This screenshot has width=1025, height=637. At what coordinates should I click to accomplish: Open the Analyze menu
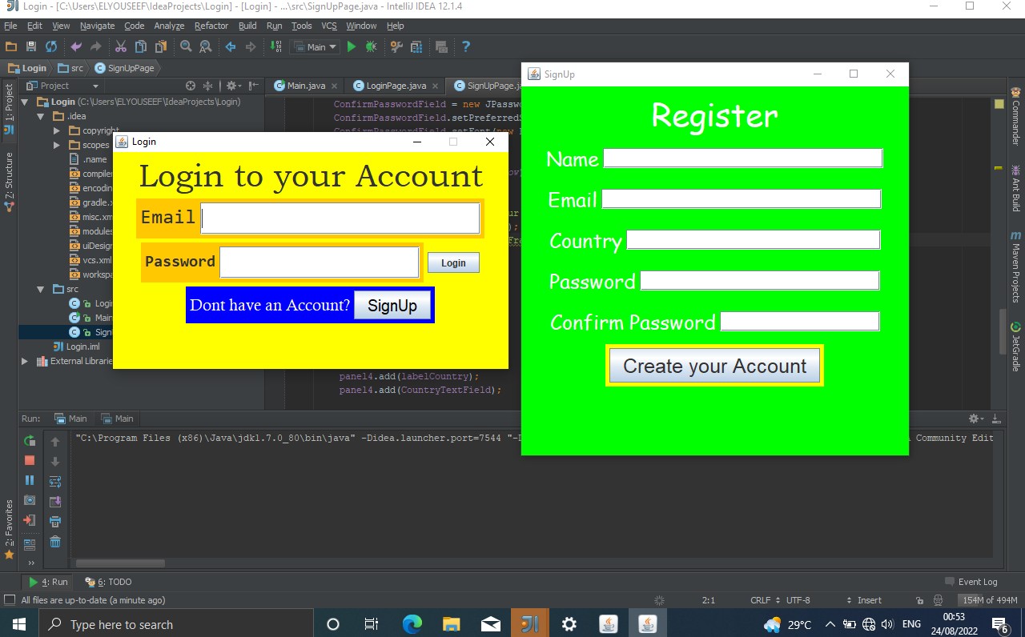(x=169, y=26)
